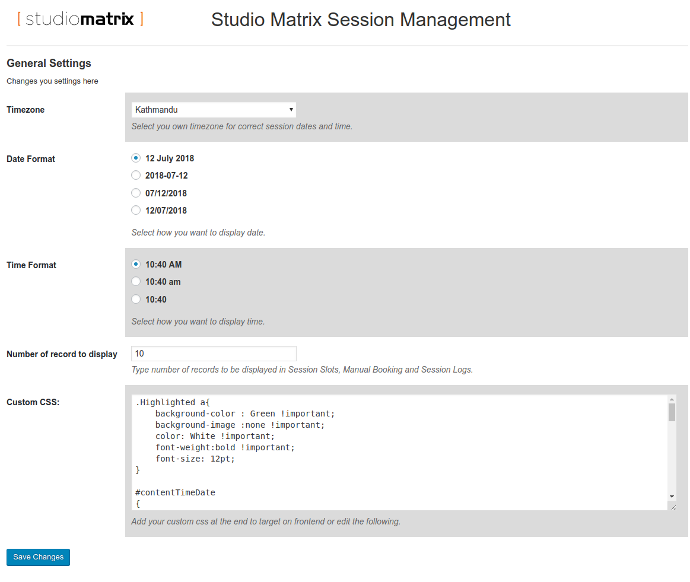
Task: Select the lowercase 10:40 am time format
Action: (x=136, y=282)
